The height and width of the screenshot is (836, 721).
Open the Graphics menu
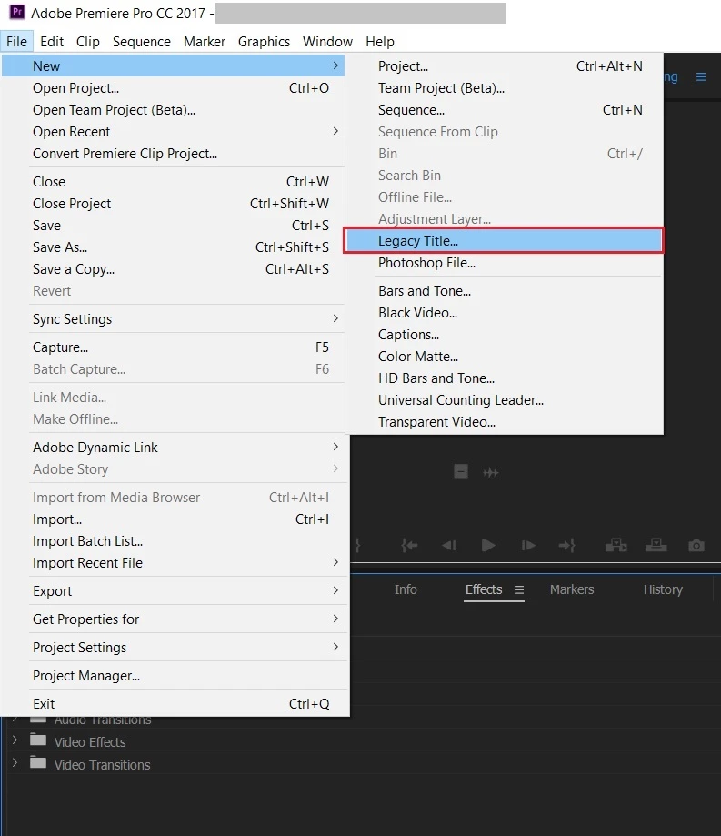264,42
